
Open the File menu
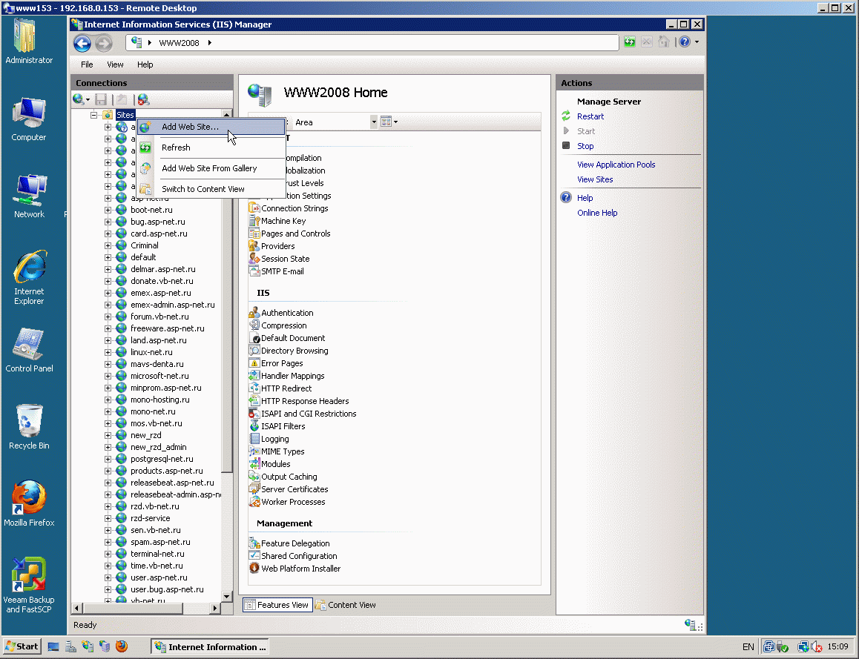[x=87, y=64]
